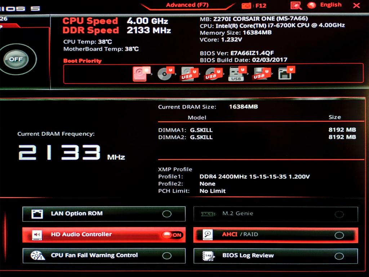Image resolution: width=369 pixels, height=277 pixels.
Task: Select the network boot device icon
Action: tap(286, 73)
